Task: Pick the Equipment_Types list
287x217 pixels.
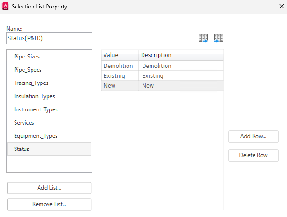Action: [x=36, y=136]
